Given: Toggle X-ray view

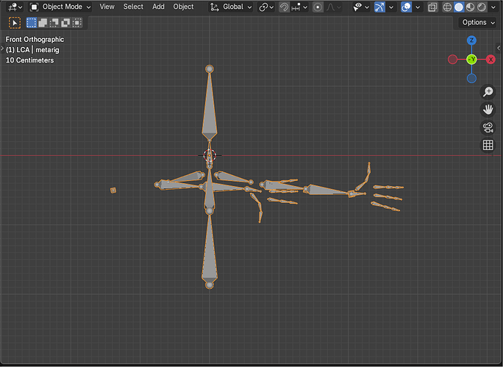Looking at the screenshot, I should tap(432, 7).
